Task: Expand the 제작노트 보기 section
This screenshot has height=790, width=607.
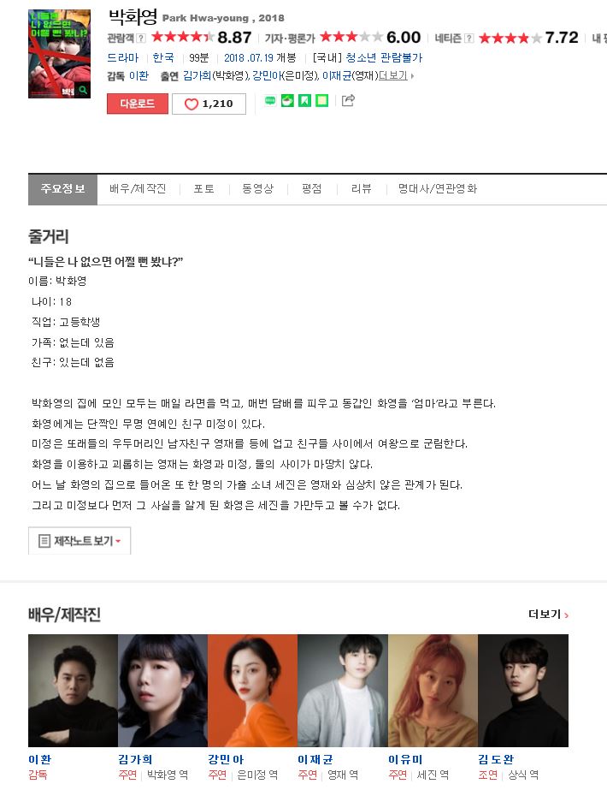Action: 80,541
